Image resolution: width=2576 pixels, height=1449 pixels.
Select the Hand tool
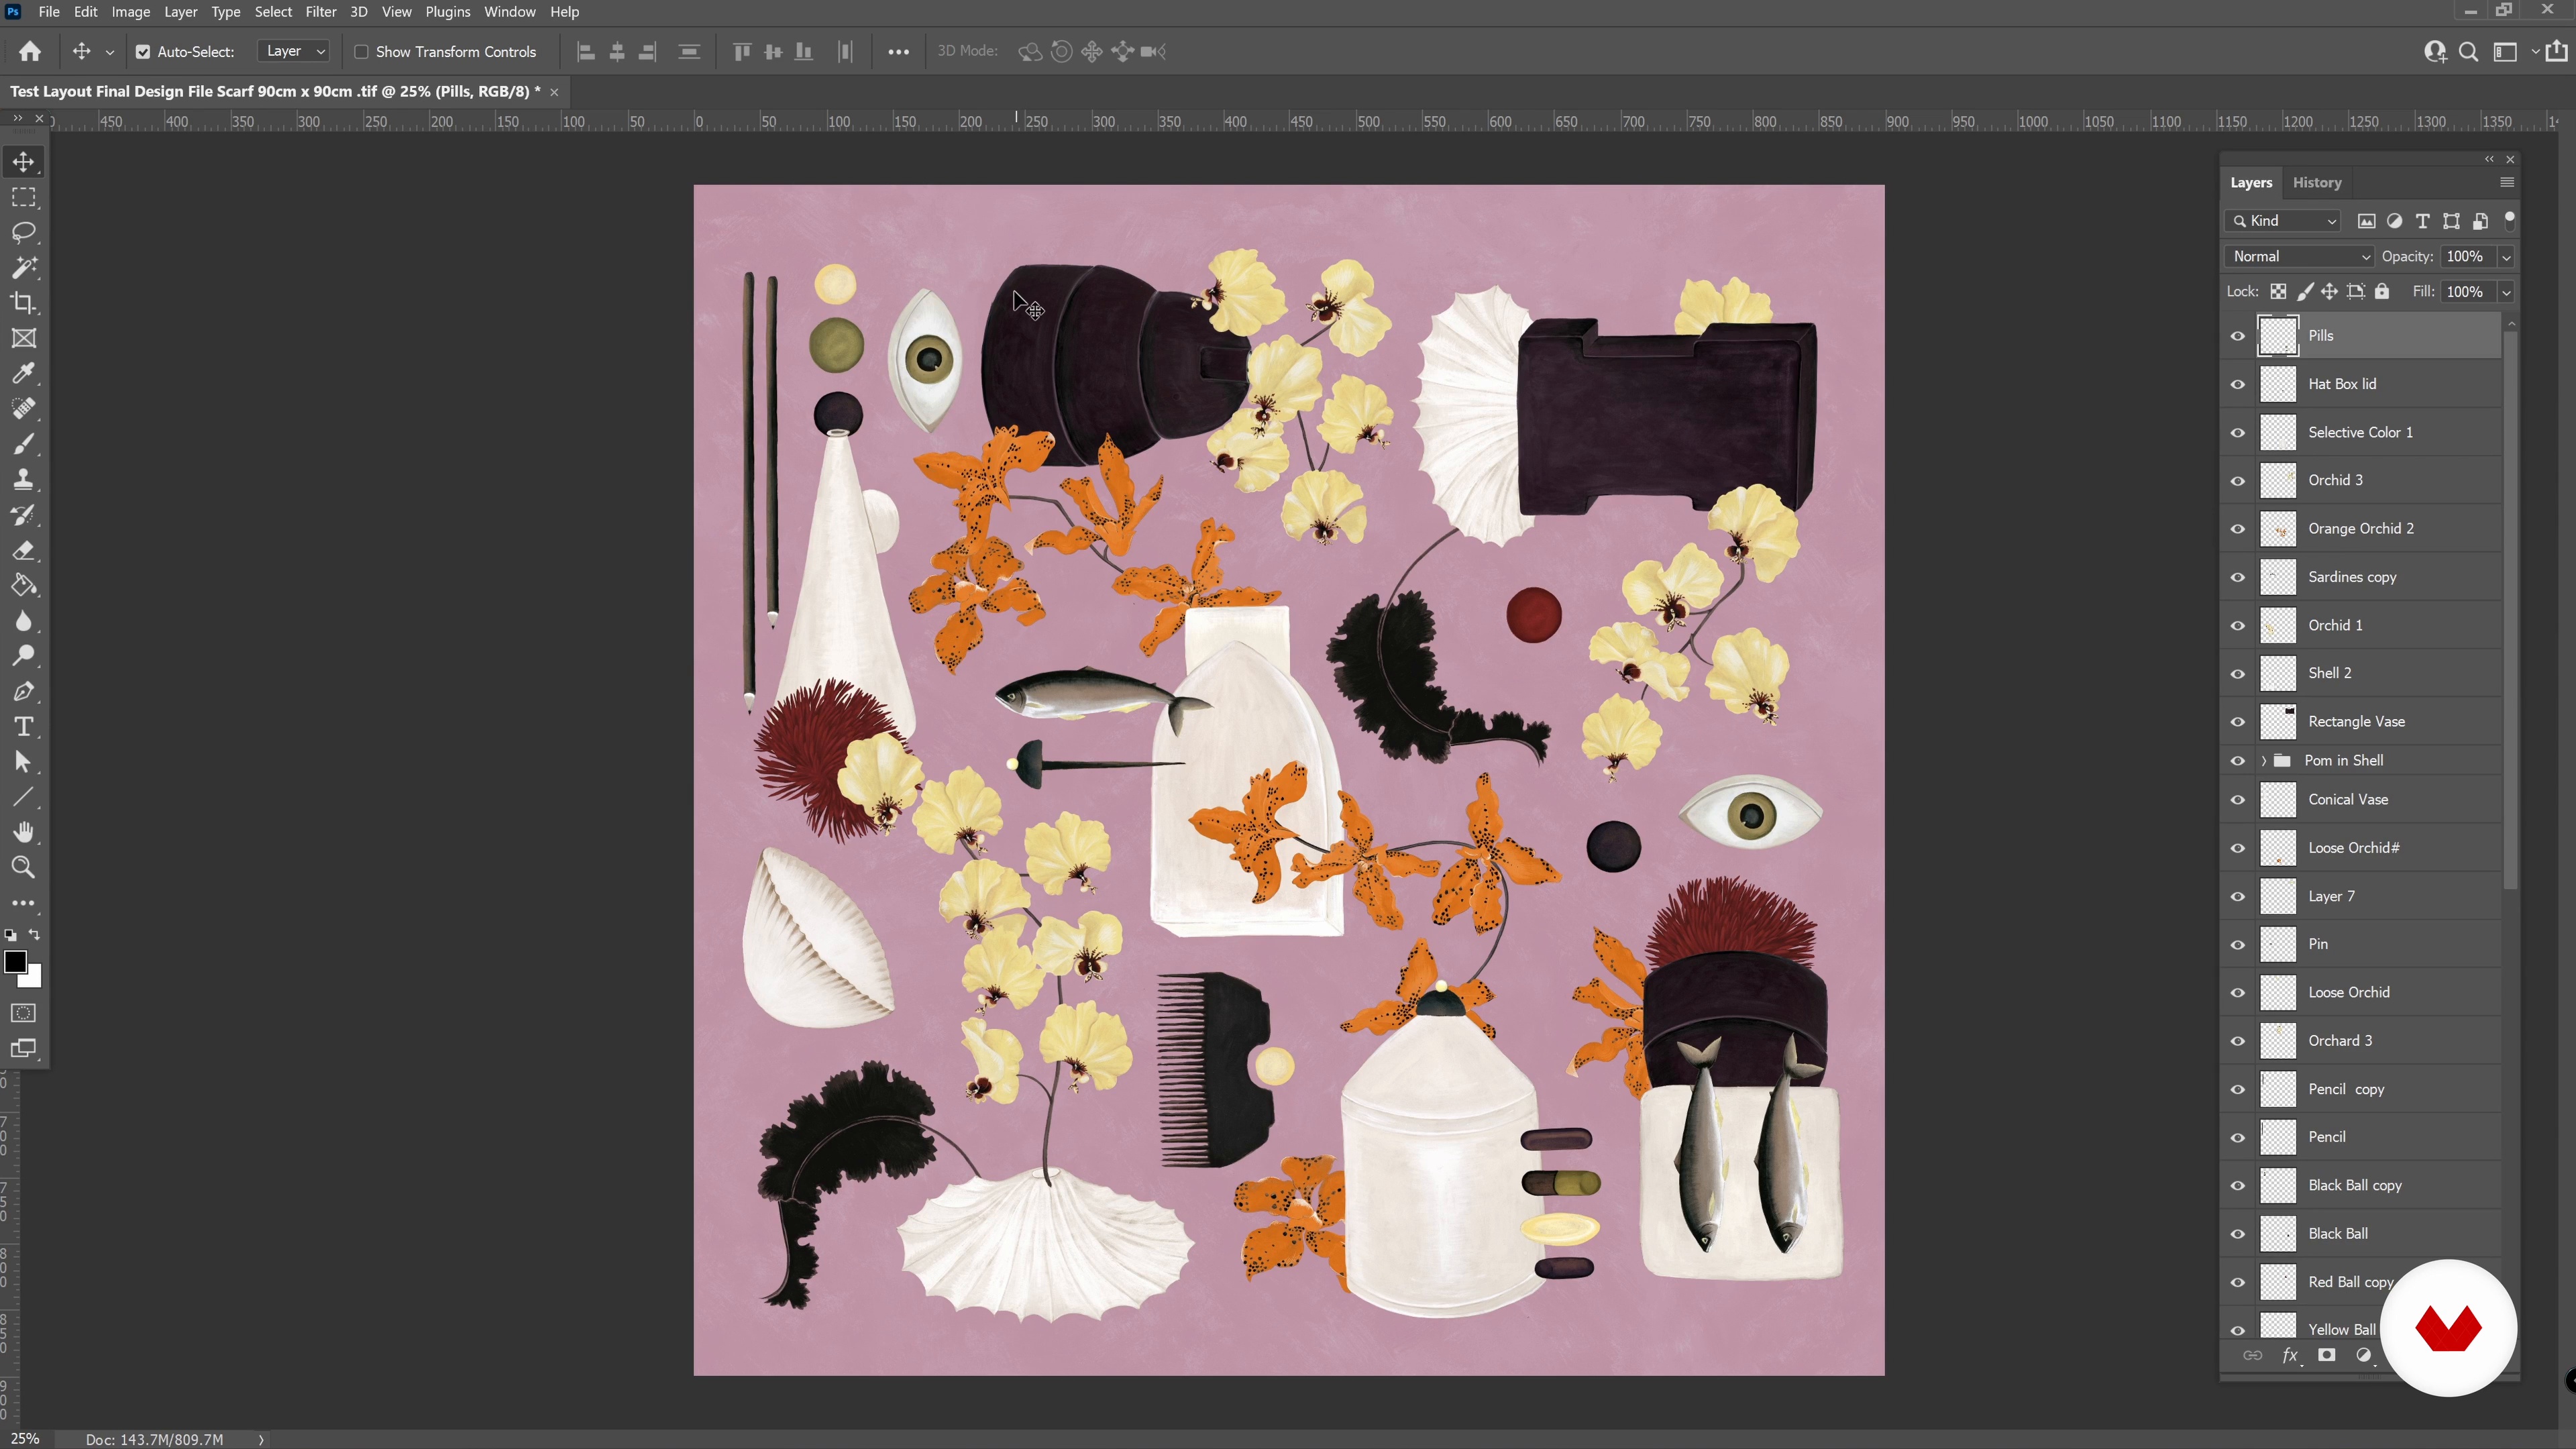[x=23, y=832]
